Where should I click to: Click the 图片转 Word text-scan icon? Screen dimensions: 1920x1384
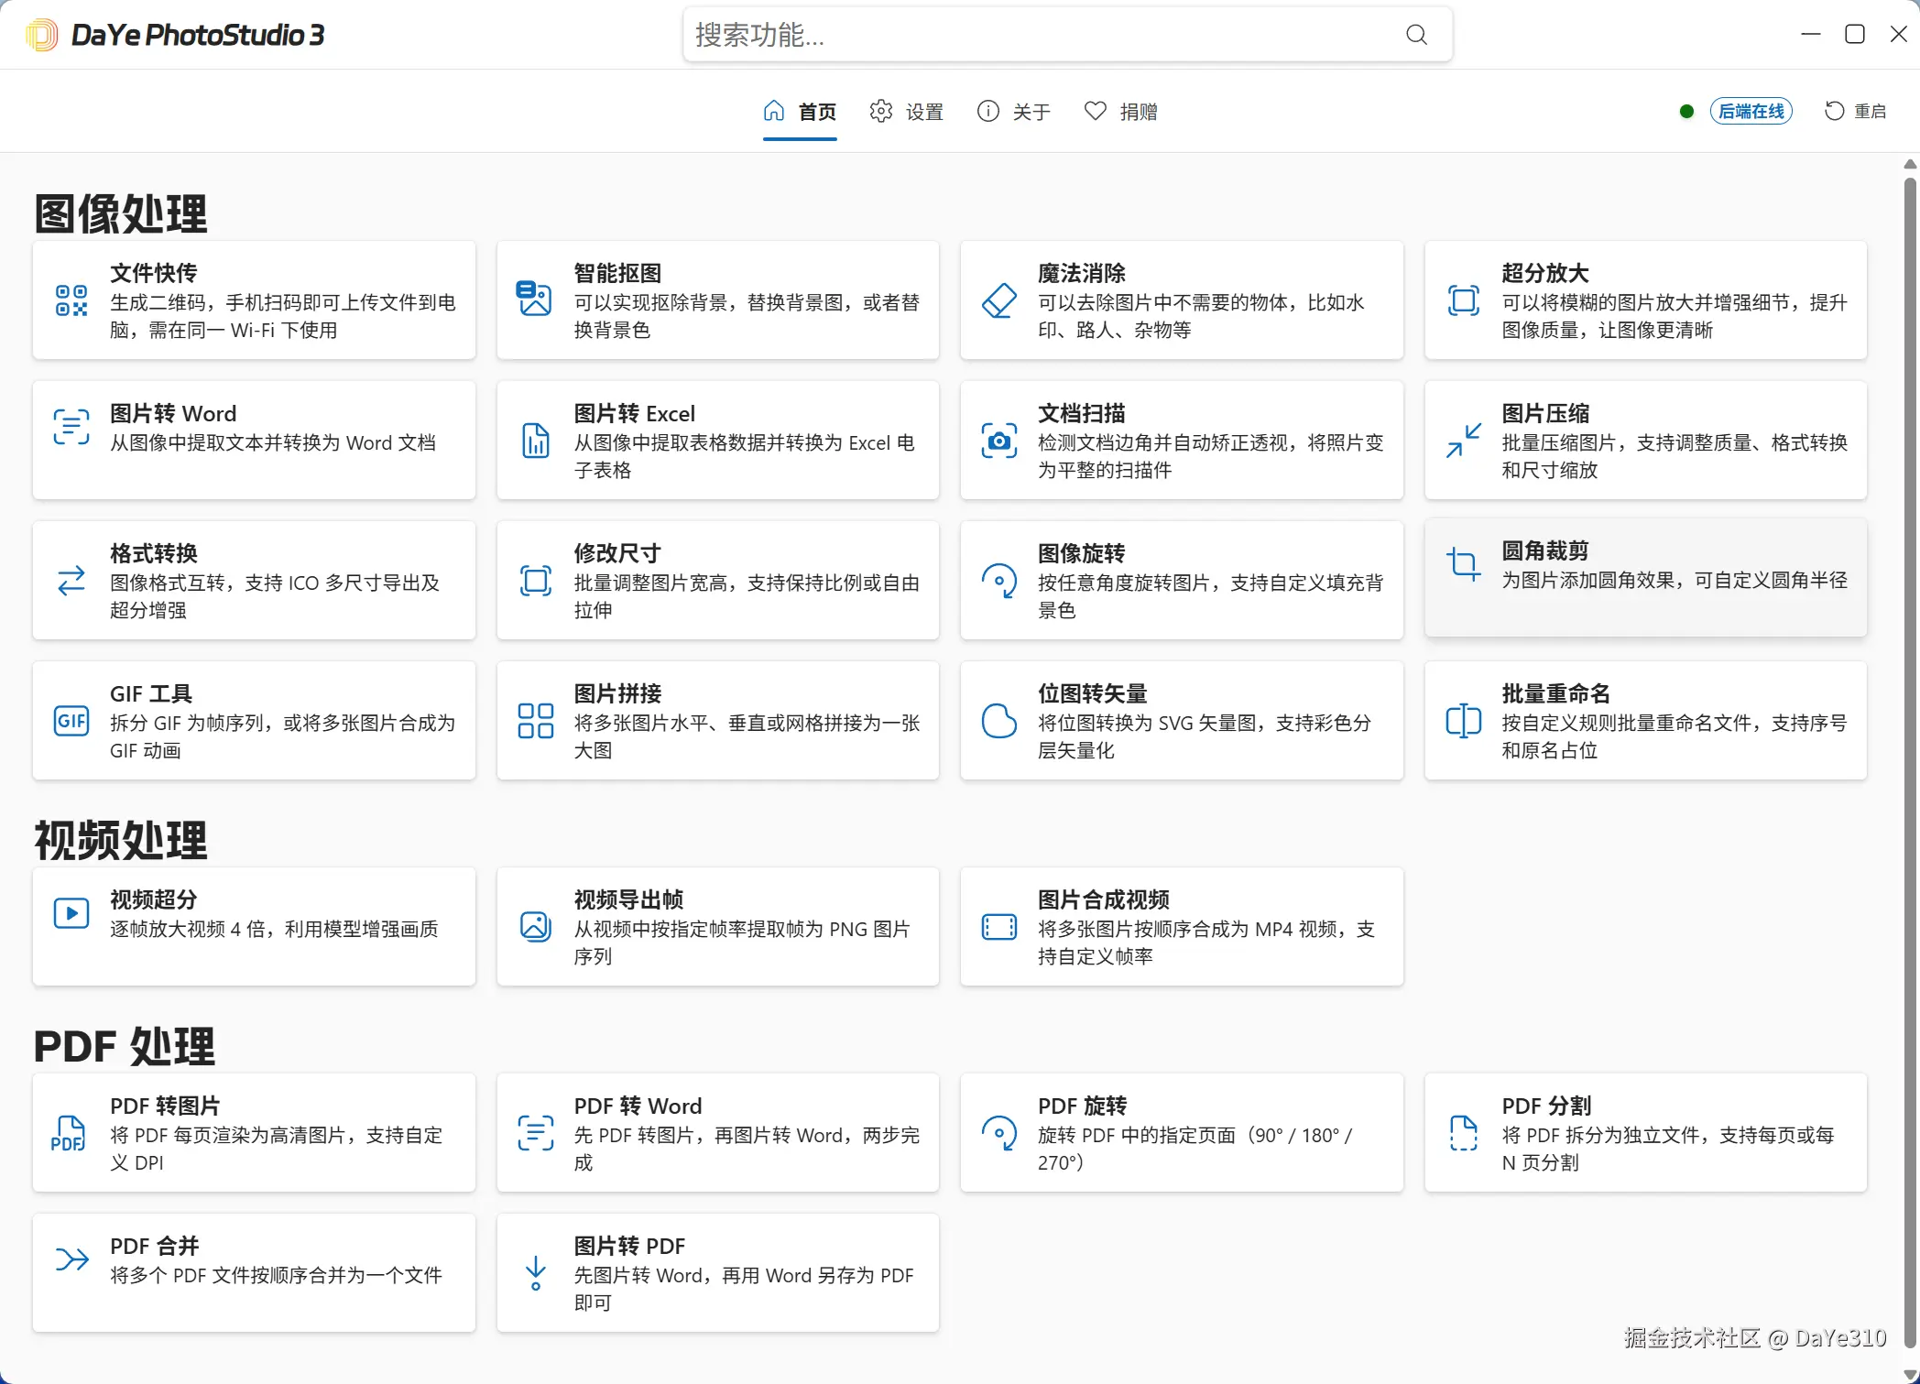71,427
